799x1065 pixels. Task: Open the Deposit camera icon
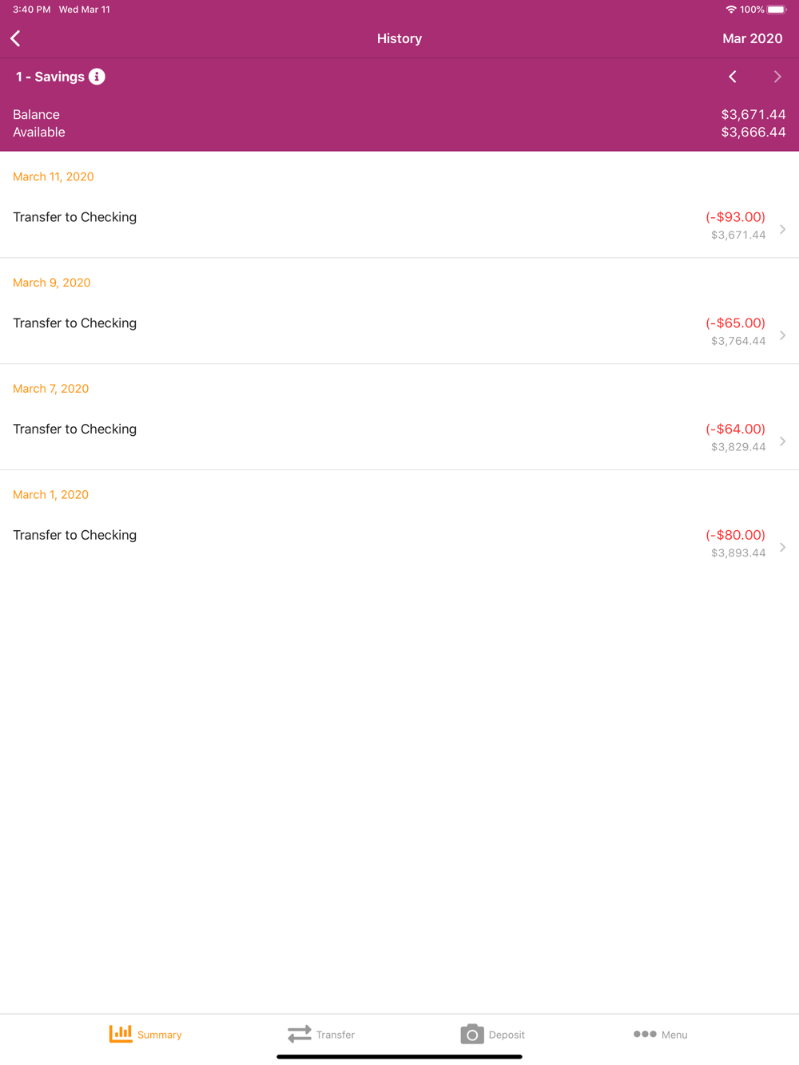tap(472, 1034)
